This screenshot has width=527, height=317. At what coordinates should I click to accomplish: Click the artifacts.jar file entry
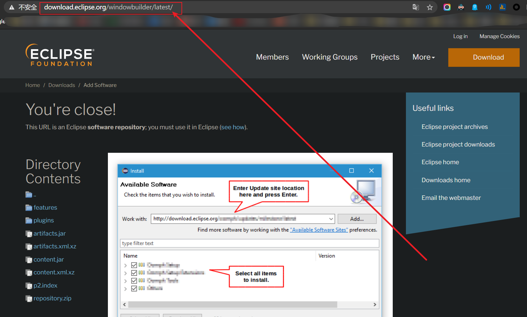pyautogui.click(x=50, y=233)
